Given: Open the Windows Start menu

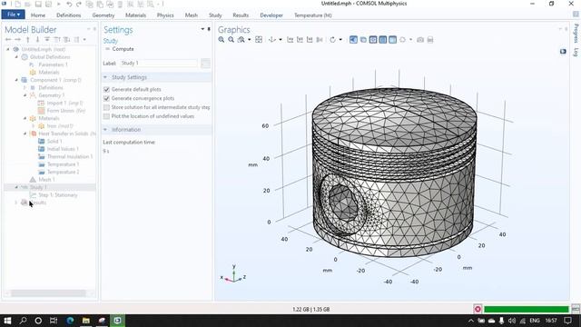Looking at the screenshot, I should tap(7, 321).
